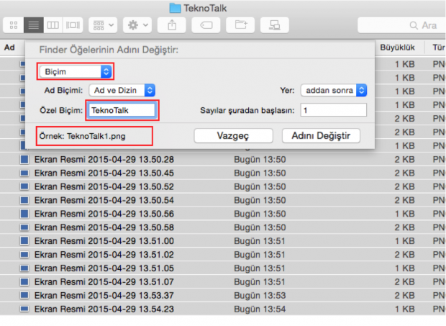Image resolution: width=446 pixels, height=326 pixels.
Task: Click the Bugün 13:54 date cell
Action: point(260,309)
